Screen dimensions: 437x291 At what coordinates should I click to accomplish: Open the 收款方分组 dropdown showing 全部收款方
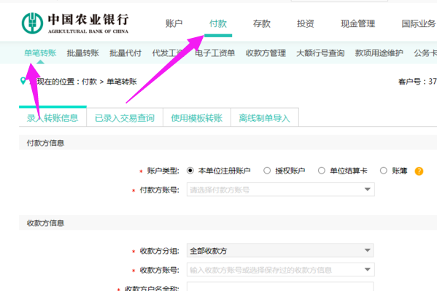(280, 250)
